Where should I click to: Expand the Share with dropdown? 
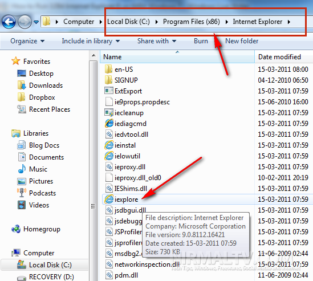click(x=157, y=41)
